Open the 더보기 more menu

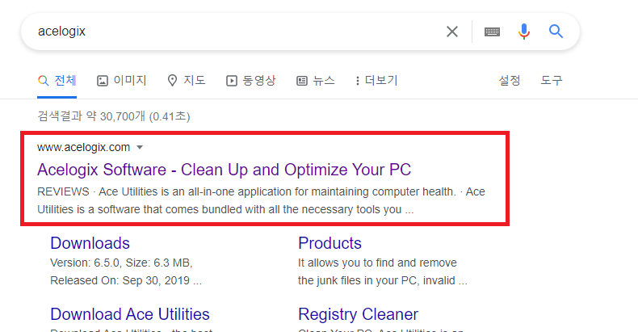pyautogui.click(x=377, y=81)
